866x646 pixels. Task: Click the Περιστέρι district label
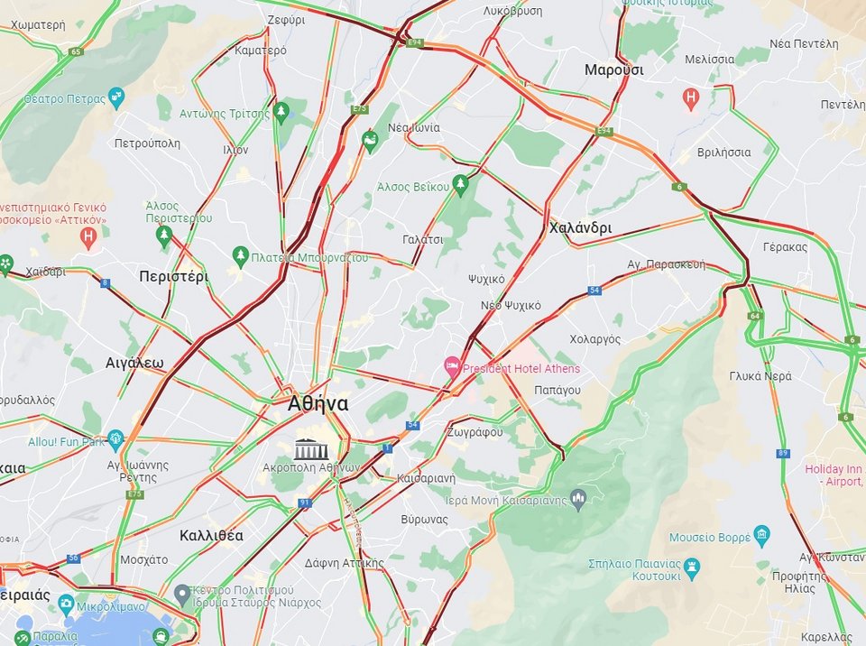173,276
